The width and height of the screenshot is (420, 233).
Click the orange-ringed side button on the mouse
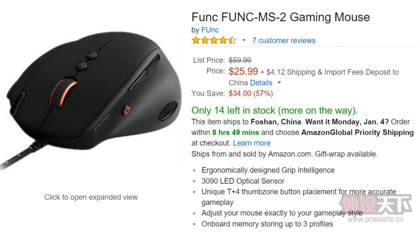[127, 110]
